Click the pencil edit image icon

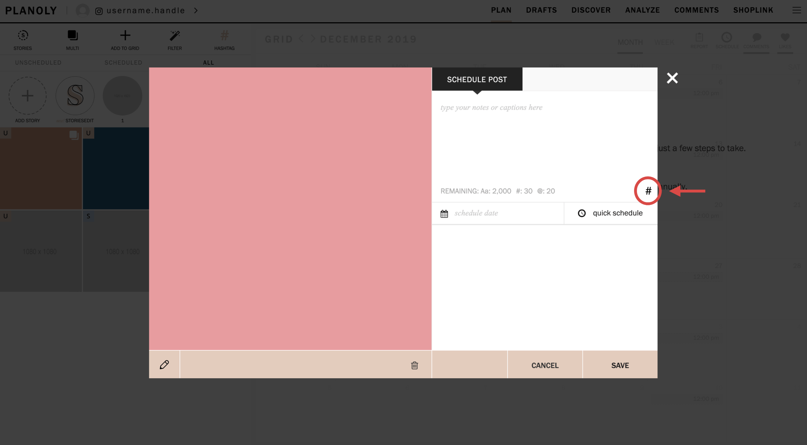click(x=164, y=365)
